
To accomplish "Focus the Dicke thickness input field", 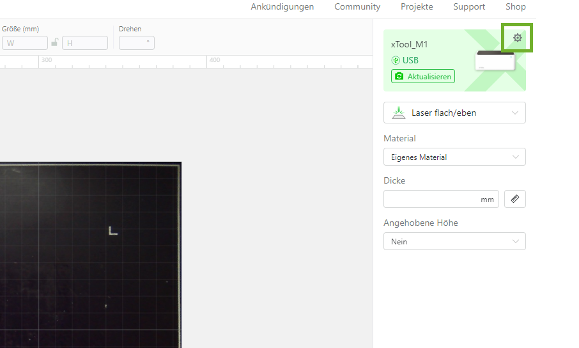I will (x=441, y=199).
